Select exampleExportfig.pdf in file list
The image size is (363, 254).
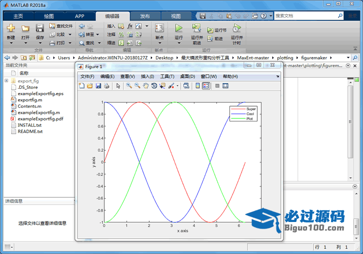41,119
